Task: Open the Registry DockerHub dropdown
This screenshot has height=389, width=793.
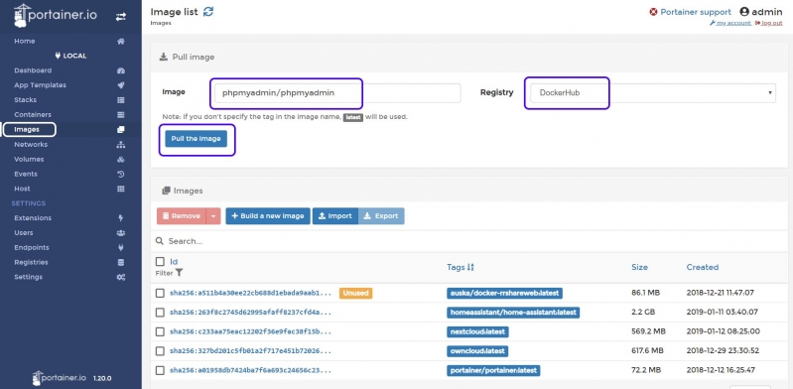Action: [x=653, y=93]
